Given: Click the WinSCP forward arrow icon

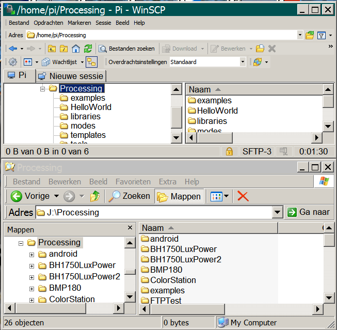Looking at the screenshot, I should click(x=31, y=49).
